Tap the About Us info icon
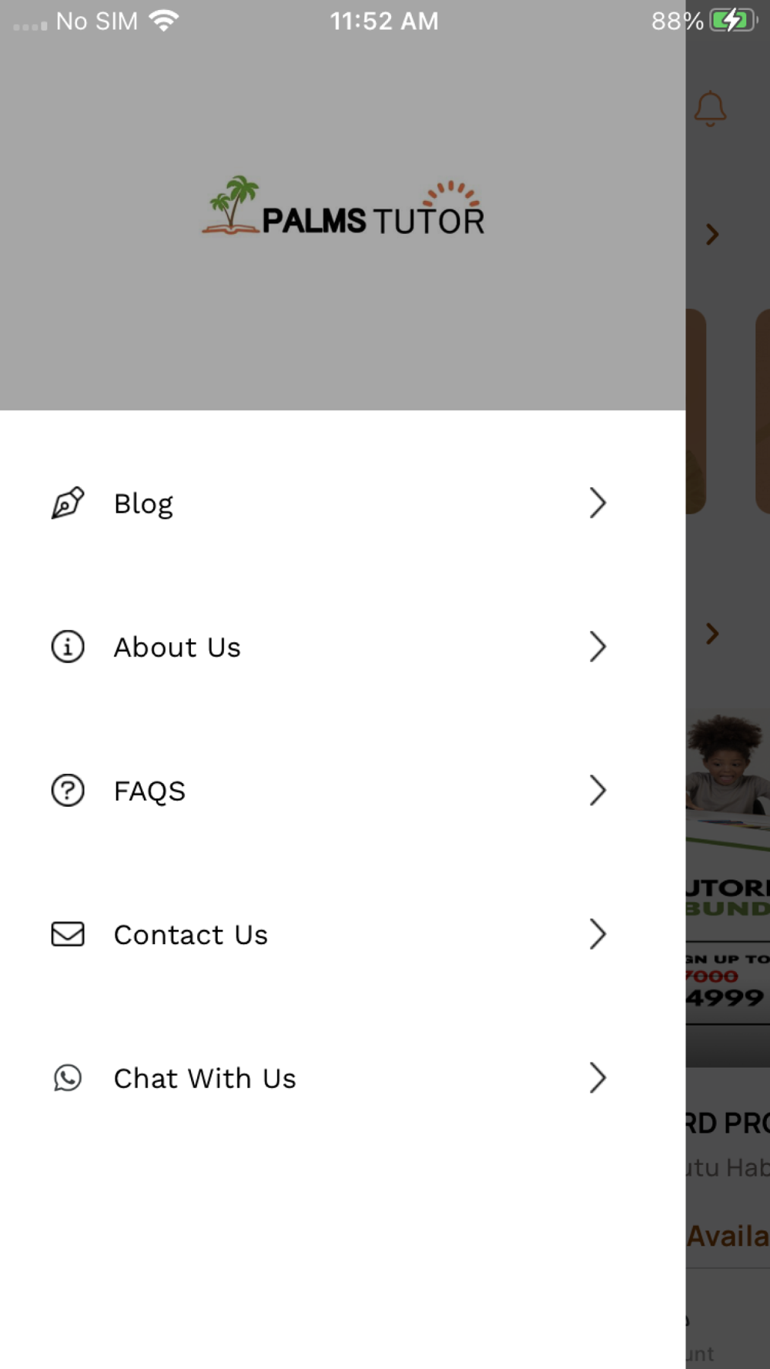770x1369 pixels. click(x=68, y=647)
